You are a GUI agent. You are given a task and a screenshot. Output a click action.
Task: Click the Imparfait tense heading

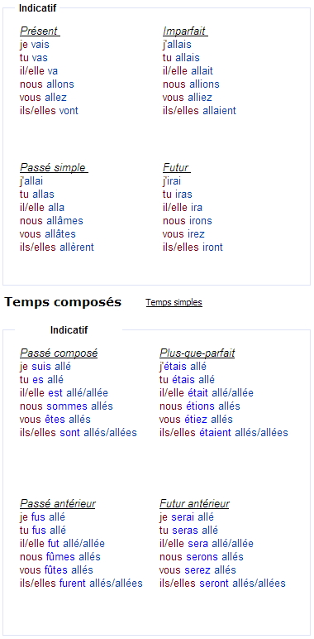coord(185,31)
